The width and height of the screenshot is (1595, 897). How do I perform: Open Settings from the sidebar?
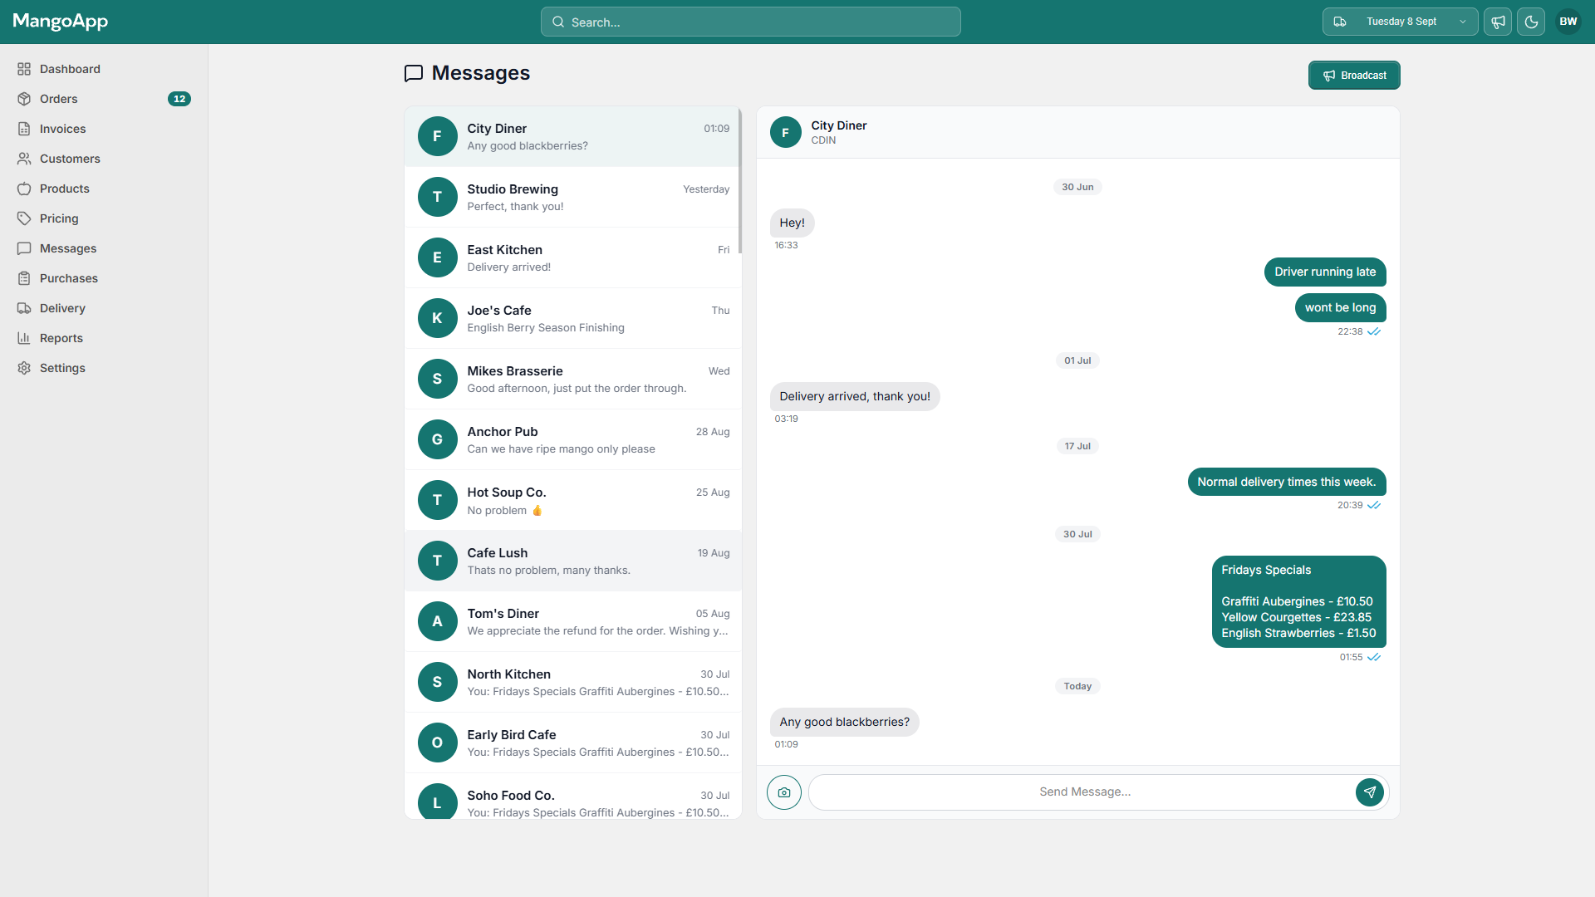[104, 368]
